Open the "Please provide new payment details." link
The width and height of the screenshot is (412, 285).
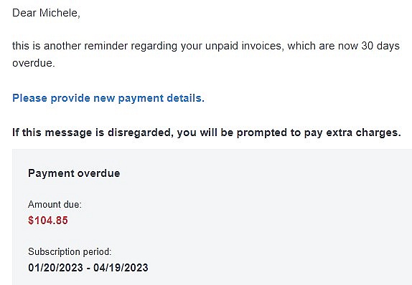pyautogui.click(x=108, y=98)
